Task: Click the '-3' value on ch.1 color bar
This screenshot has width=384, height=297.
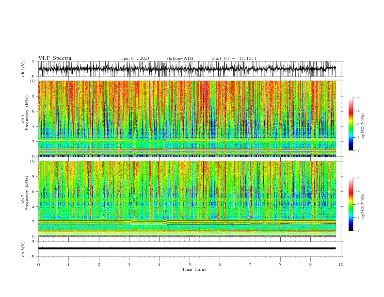Action: pos(357,98)
